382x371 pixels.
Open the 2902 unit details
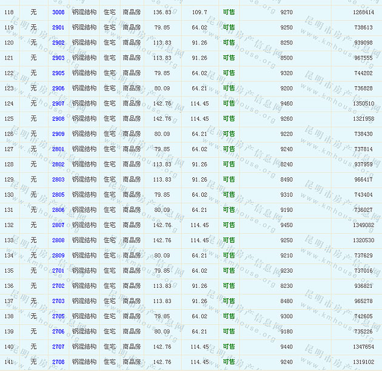tap(58, 43)
